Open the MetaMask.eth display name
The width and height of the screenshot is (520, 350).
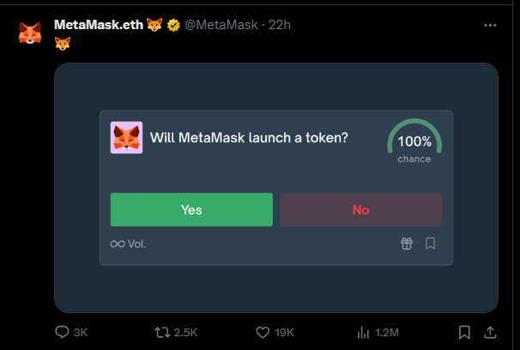tap(99, 25)
